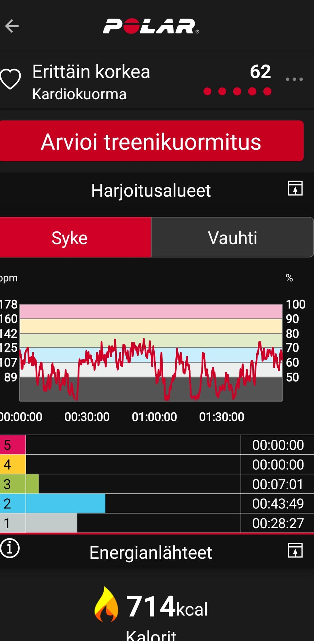The width and height of the screenshot is (314, 641).
Task: Tap the heart icon beside Kardiokuorma
Action: (10, 79)
